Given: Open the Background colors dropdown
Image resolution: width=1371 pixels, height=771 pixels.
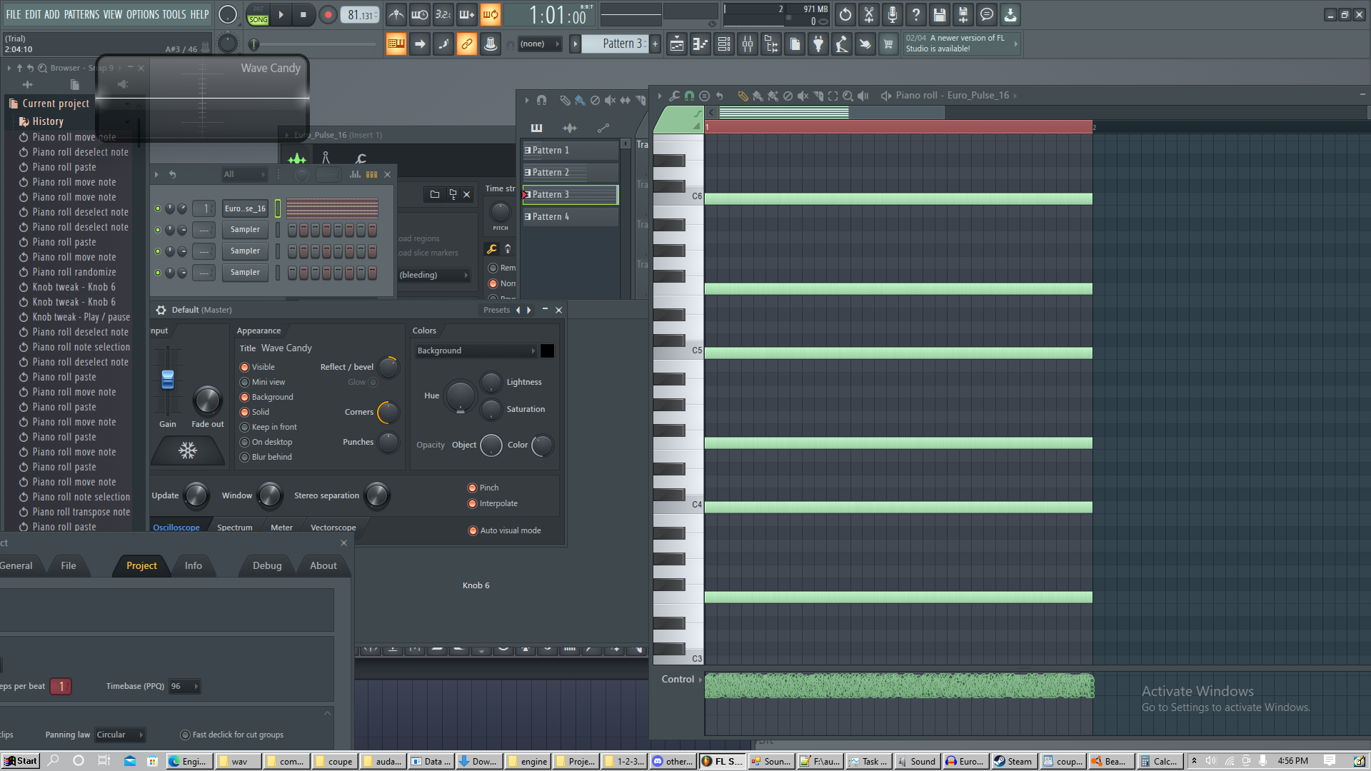Looking at the screenshot, I should tap(476, 351).
